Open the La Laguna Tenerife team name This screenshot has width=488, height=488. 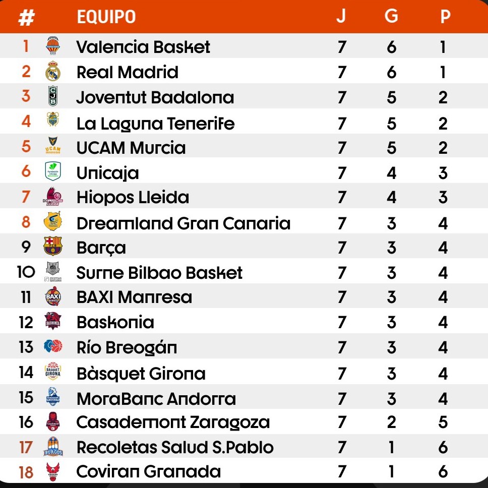click(x=155, y=123)
